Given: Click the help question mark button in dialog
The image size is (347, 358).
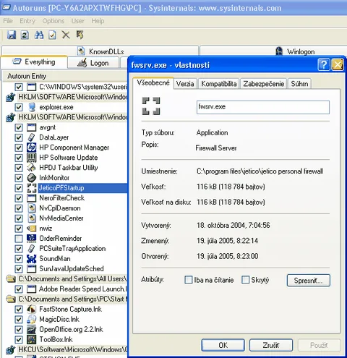Looking at the screenshot, I should 324,64.
